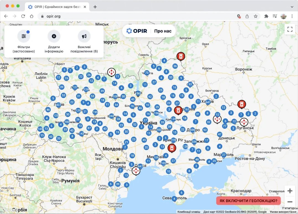Zoom out on the map
This screenshot has width=298, height=214.
pos(290,202)
